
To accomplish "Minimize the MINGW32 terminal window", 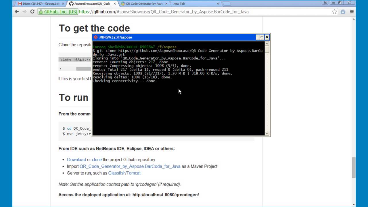I will coord(258,37).
